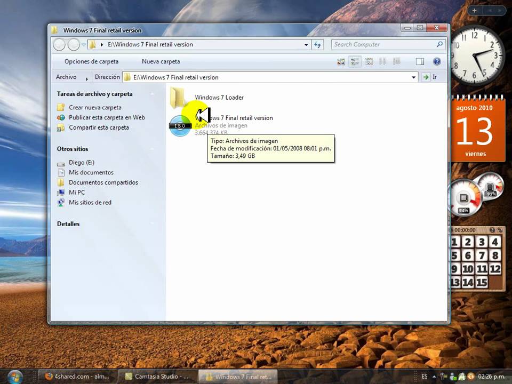Click the puzzle gadget timer 00:00:00

coord(465,230)
